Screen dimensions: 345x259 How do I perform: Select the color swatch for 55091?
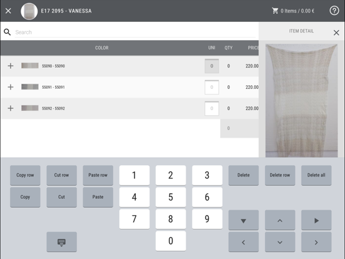click(x=30, y=86)
